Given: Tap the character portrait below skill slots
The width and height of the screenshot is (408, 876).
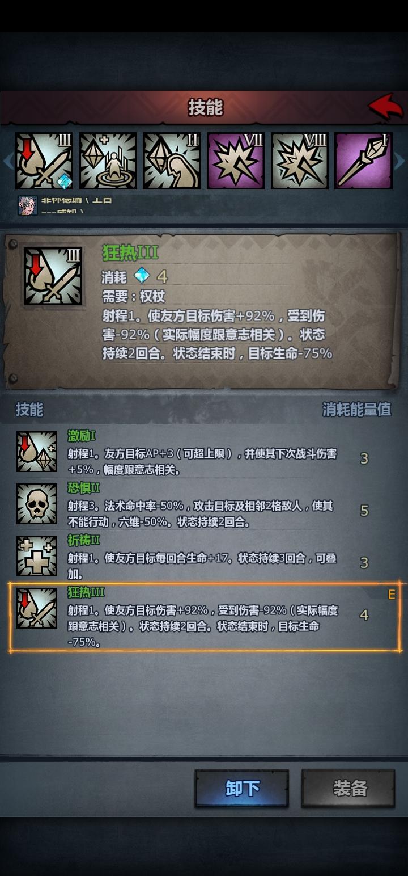Looking at the screenshot, I should 27,205.
